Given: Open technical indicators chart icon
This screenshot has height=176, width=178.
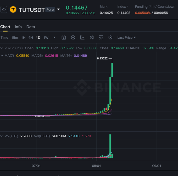Looking at the screenshot, I should [82, 38].
